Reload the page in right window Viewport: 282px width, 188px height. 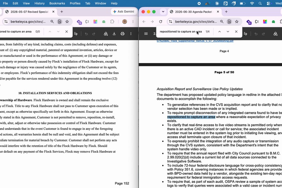(161, 22)
